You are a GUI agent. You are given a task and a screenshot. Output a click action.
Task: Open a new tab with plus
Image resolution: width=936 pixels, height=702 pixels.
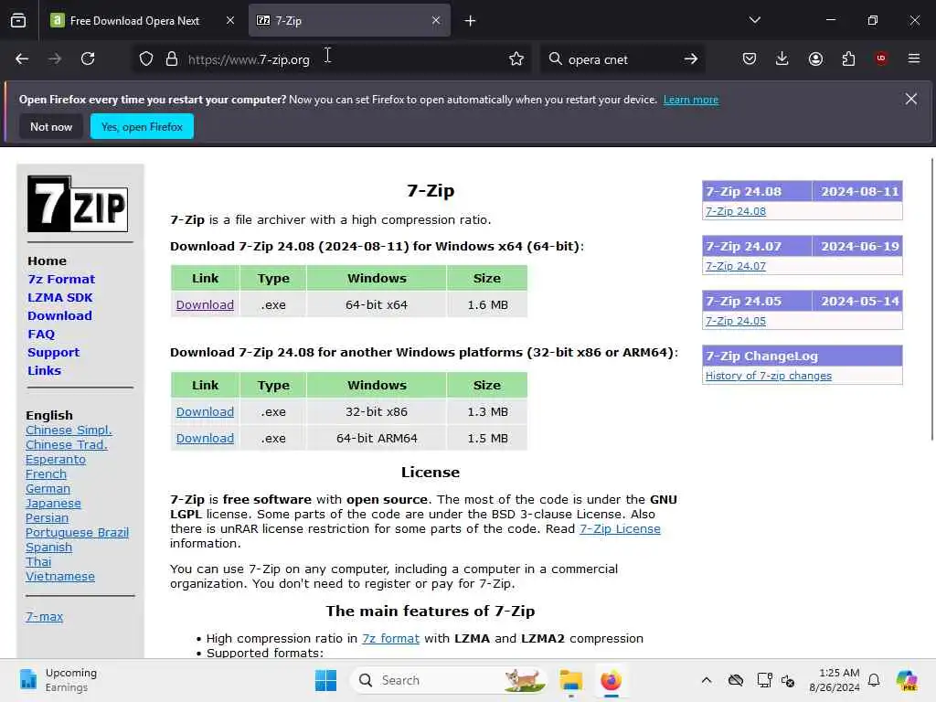point(471,21)
